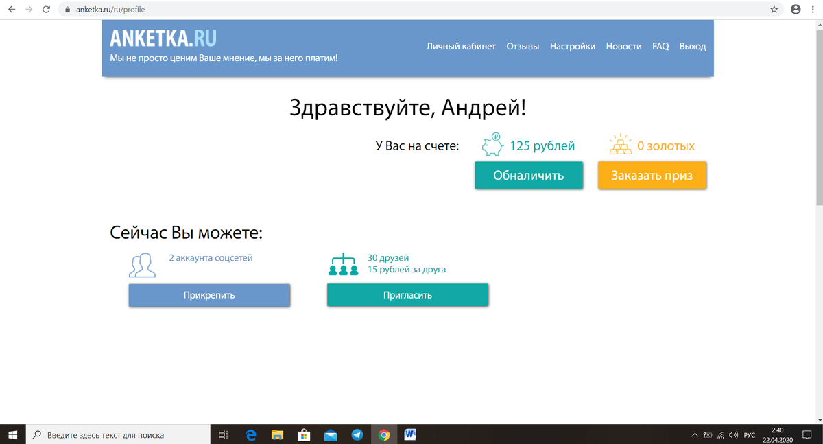Open Task View on taskbar
The image size is (823, 444).
click(222, 434)
